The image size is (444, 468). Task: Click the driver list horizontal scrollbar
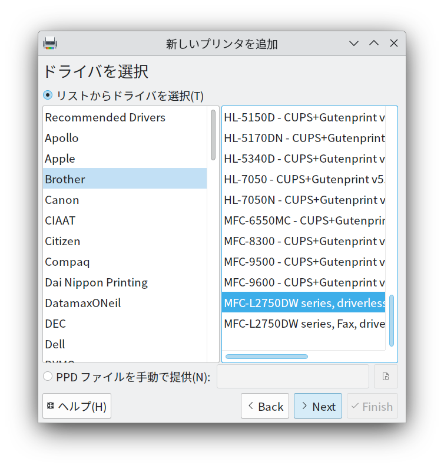tap(267, 357)
